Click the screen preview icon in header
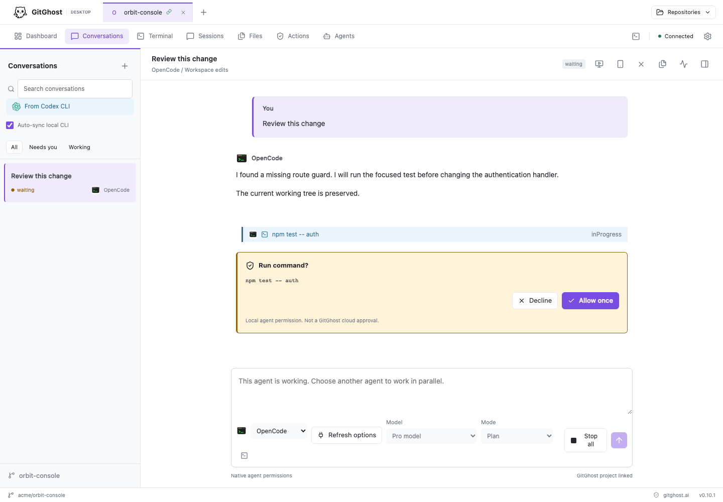 pos(599,64)
